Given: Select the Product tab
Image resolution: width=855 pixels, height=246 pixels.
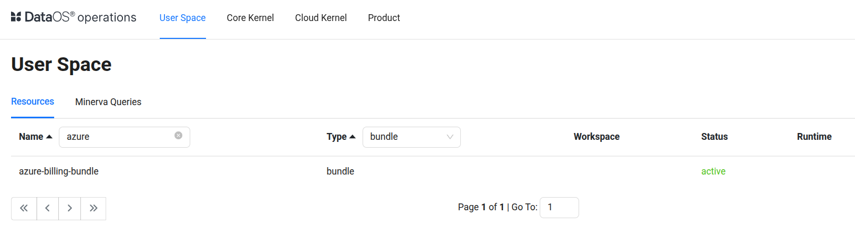Looking at the screenshot, I should tap(384, 18).
